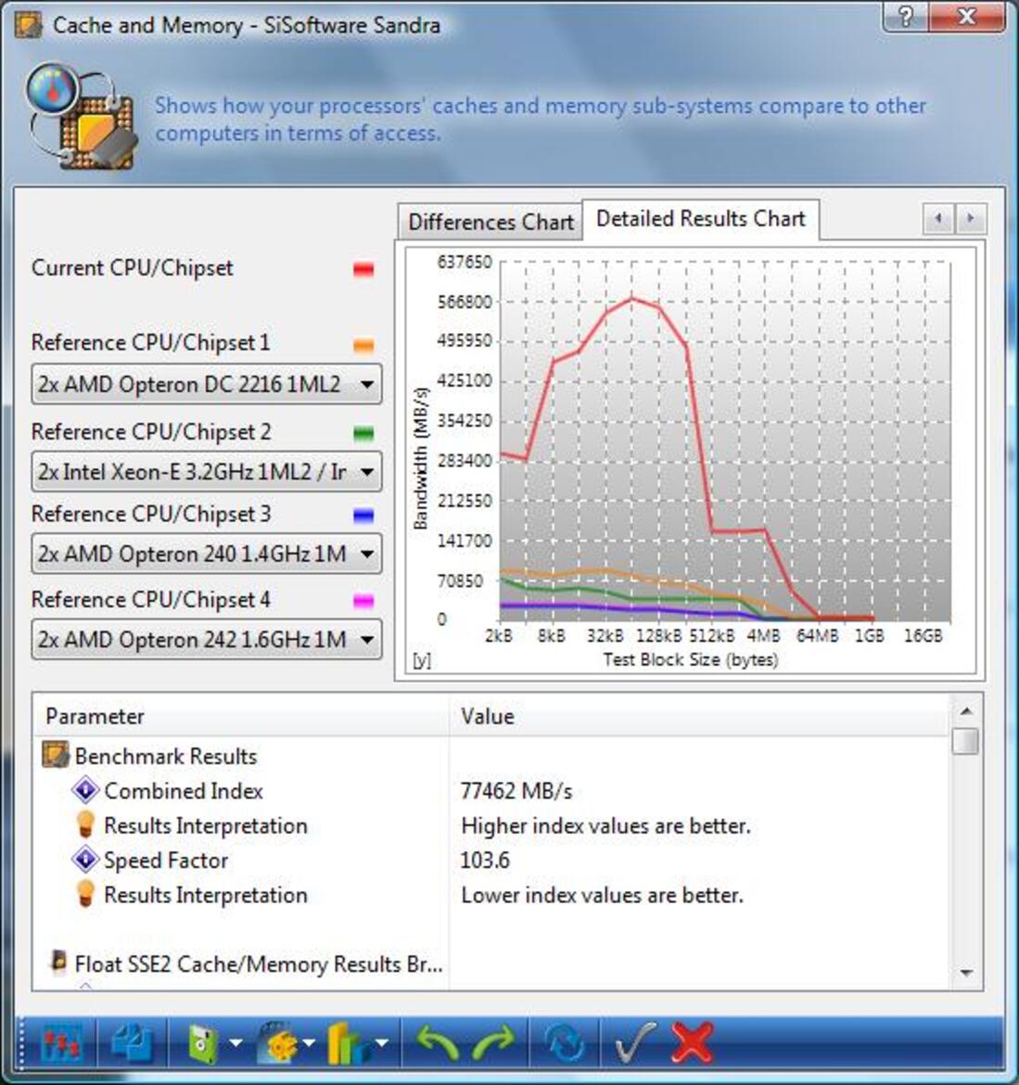Click the results list scroll up arrow
Screen dimensions: 1019x1085
point(966,710)
